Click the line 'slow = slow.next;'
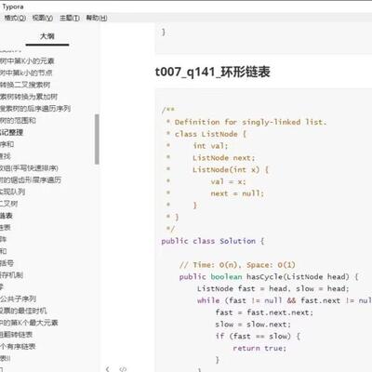 pos(253,325)
